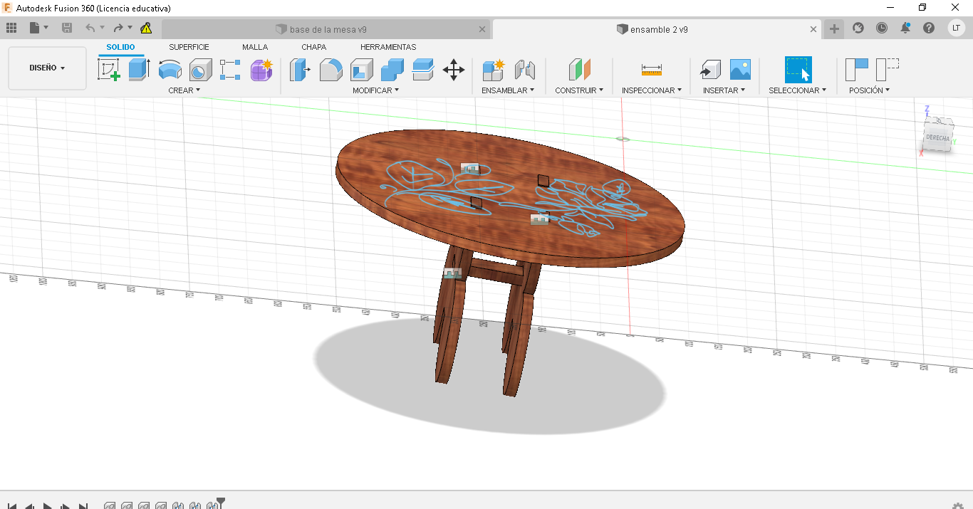Expand the POSICIÓN dropdown menu

pos(869,90)
